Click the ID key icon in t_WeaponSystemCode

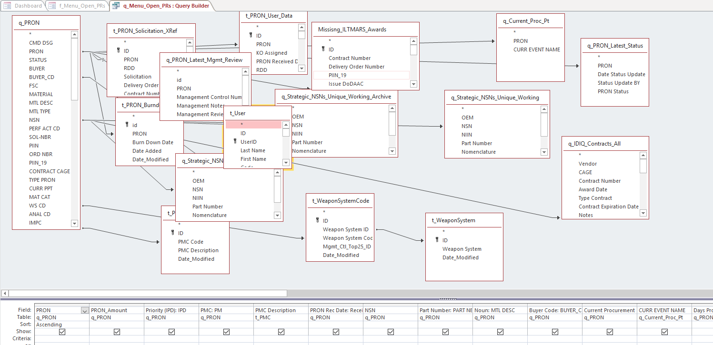318,221
